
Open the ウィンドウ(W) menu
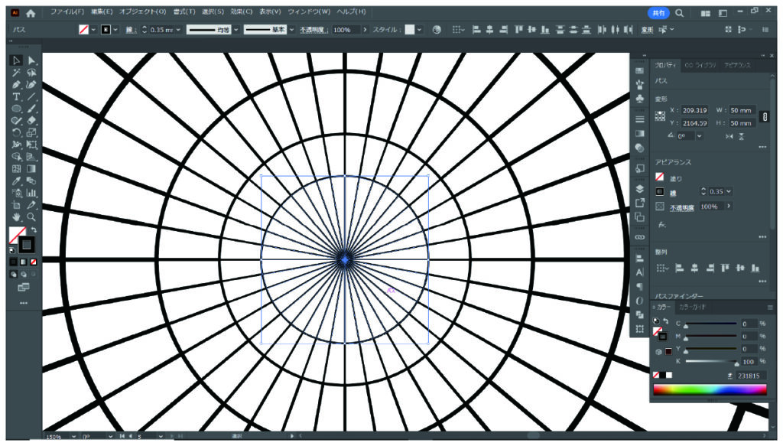click(x=309, y=11)
